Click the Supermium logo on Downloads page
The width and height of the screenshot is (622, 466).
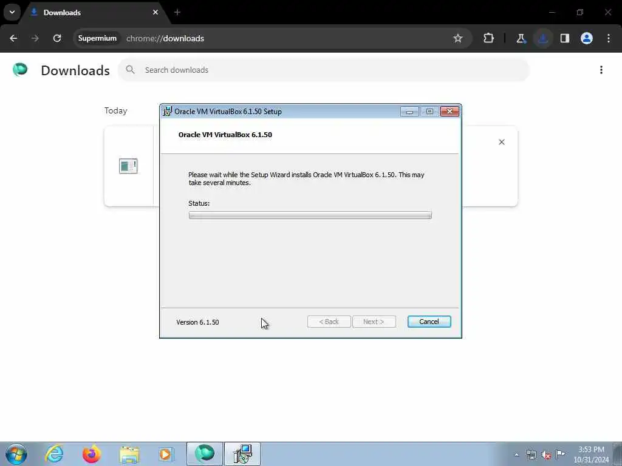pos(20,70)
